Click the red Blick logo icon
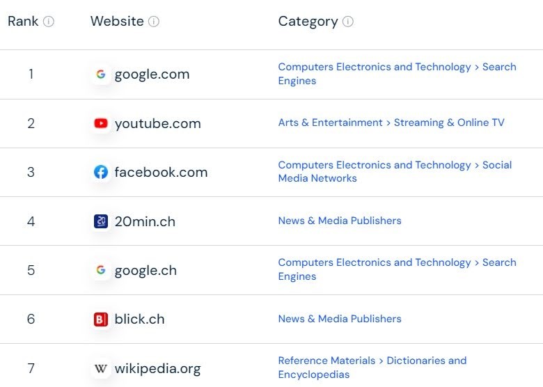This screenshot has width=543, height=387. coord(101,319)
